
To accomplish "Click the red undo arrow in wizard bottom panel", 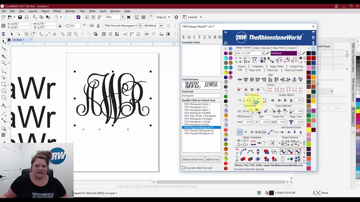I will [x=237, y=150].
